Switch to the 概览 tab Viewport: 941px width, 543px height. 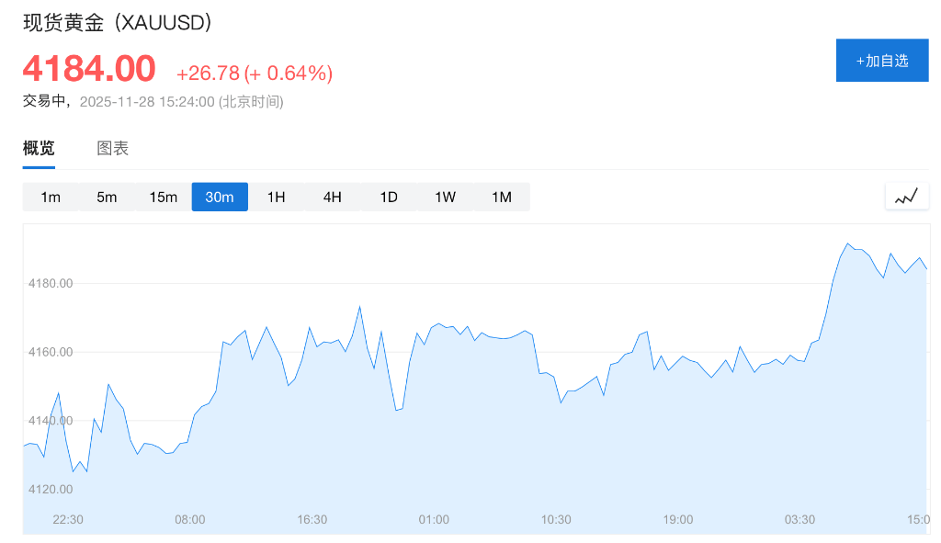click(x=39, y=148)
